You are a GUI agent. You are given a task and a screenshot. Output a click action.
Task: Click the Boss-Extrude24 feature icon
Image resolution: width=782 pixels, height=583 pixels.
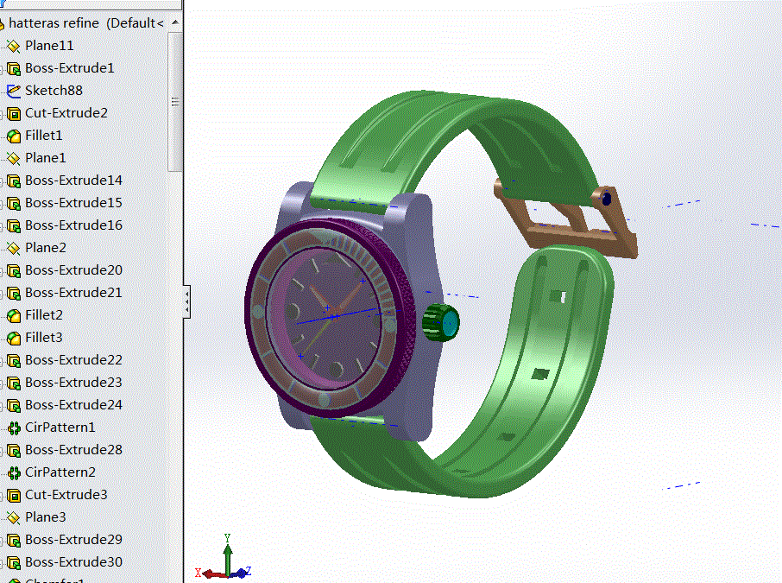pos(14,405)
